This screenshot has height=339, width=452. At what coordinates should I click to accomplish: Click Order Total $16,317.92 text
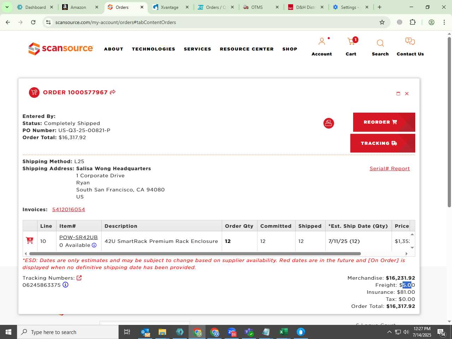pos(54,137)
